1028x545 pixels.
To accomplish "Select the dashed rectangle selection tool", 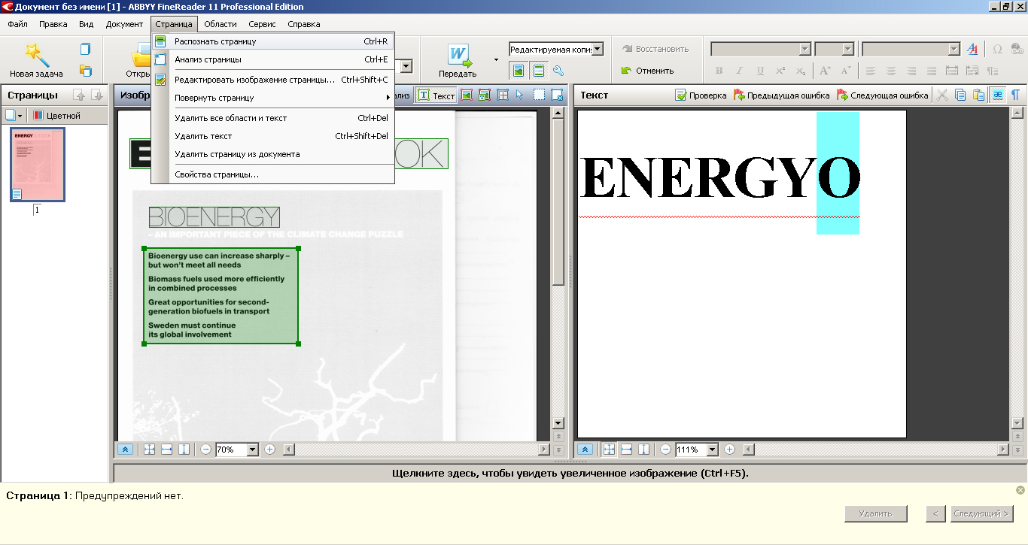I will pos(539,95).
